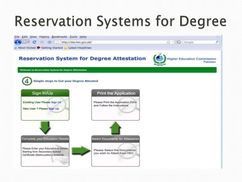Viewport: 242px width, 182px height.
Task: Reload the page with the refresh icon
Action: click(x=34, y=42)
